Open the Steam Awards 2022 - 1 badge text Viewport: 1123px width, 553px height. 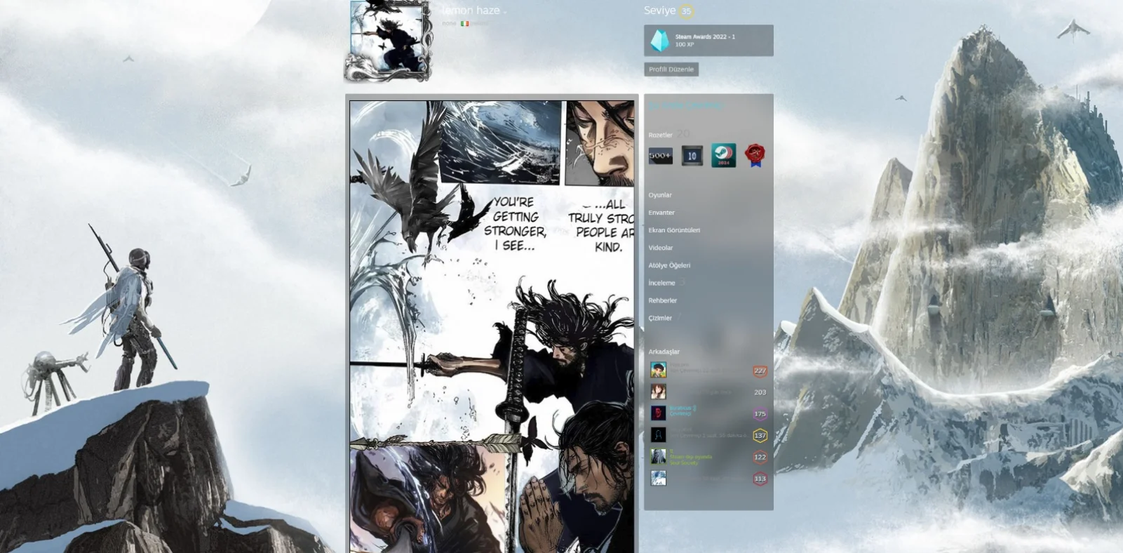(705, 36)
